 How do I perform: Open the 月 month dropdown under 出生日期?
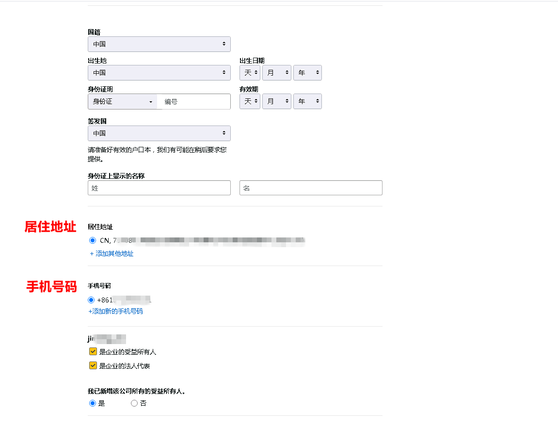point(276,73)
